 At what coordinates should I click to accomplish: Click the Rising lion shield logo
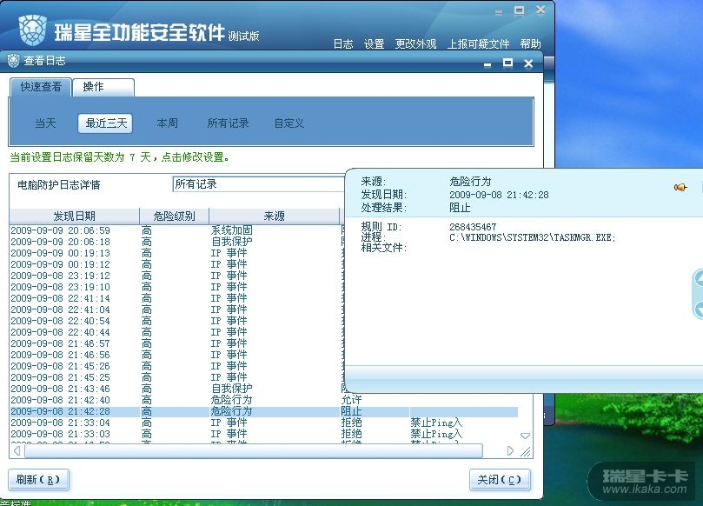[33, 30]
